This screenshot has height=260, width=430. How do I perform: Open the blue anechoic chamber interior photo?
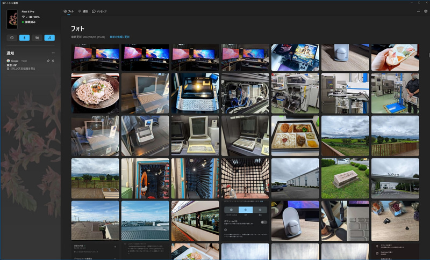(195, 179)
